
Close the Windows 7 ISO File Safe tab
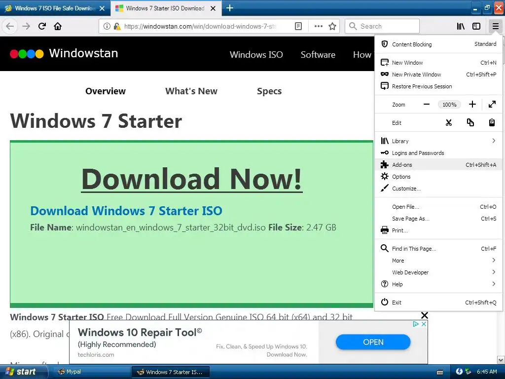tap(102, 8)
